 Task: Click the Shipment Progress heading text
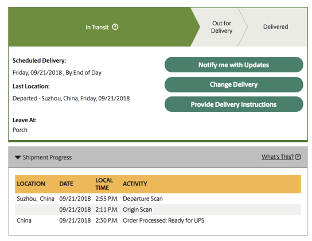[47, 157]
